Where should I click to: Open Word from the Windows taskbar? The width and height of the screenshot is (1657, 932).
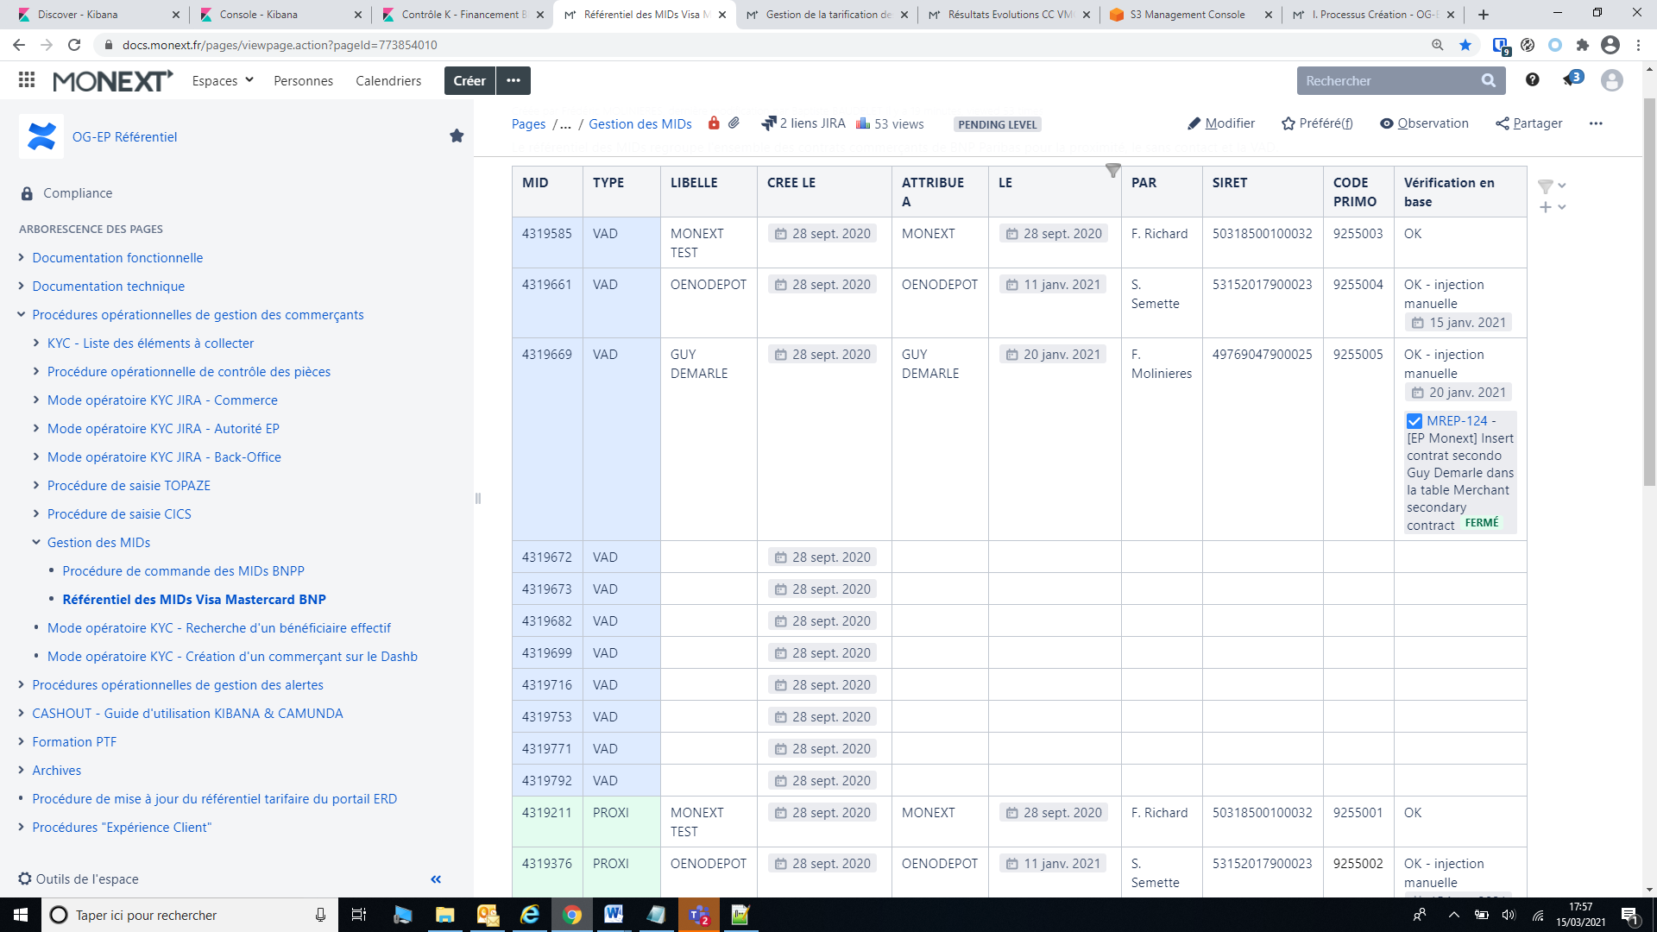(614, 915)
